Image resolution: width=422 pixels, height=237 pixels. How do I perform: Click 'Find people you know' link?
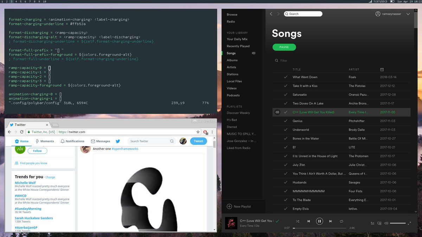[x=34, y=163]
